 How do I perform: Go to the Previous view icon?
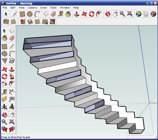coord(4,129)
